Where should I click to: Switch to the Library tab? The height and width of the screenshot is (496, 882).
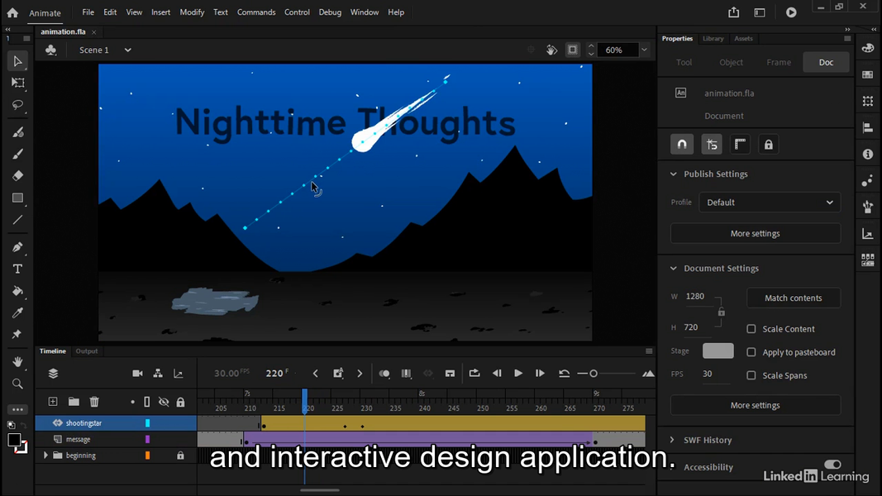713,38
